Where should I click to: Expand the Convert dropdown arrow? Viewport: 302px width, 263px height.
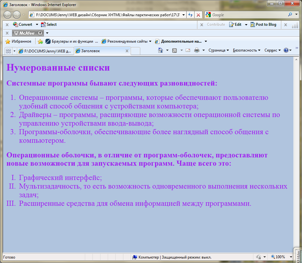(37, 24)
